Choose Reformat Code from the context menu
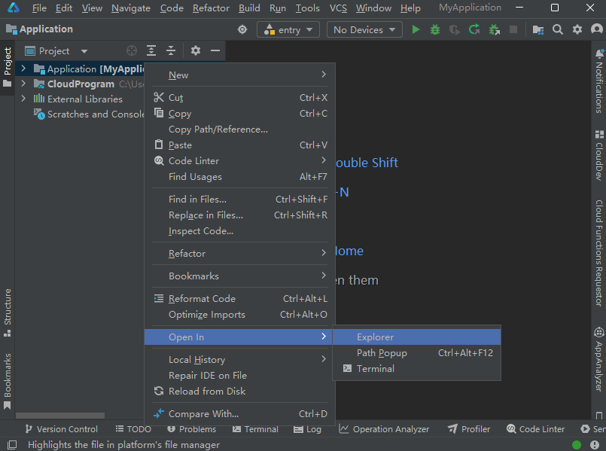Screen dimensions: 606x451 tap(202, 299)
